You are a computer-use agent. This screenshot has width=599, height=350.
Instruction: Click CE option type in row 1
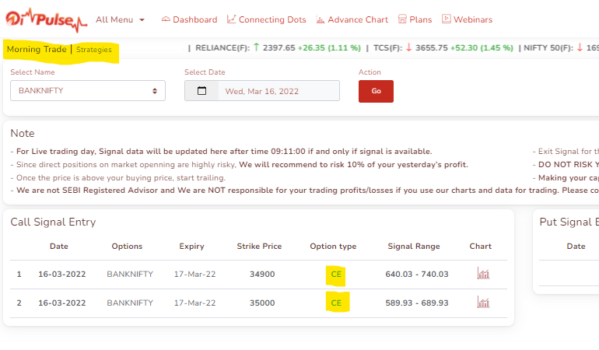(336, 274)
